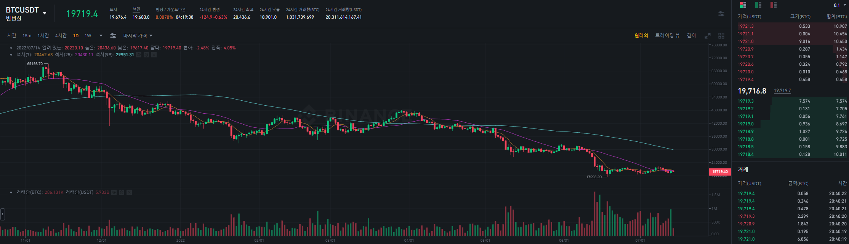Show asks-only order book view
Image resolution: width=849 pixels, height=244 pixels.
(773, 5)
